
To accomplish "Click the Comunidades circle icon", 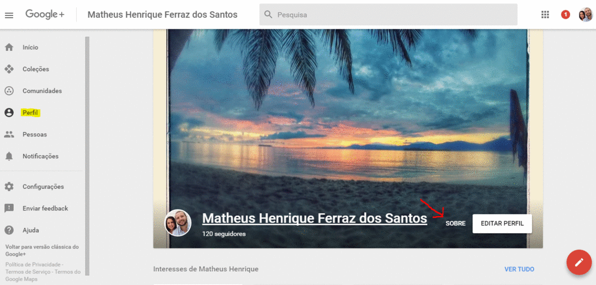I will tap(9, 91).
